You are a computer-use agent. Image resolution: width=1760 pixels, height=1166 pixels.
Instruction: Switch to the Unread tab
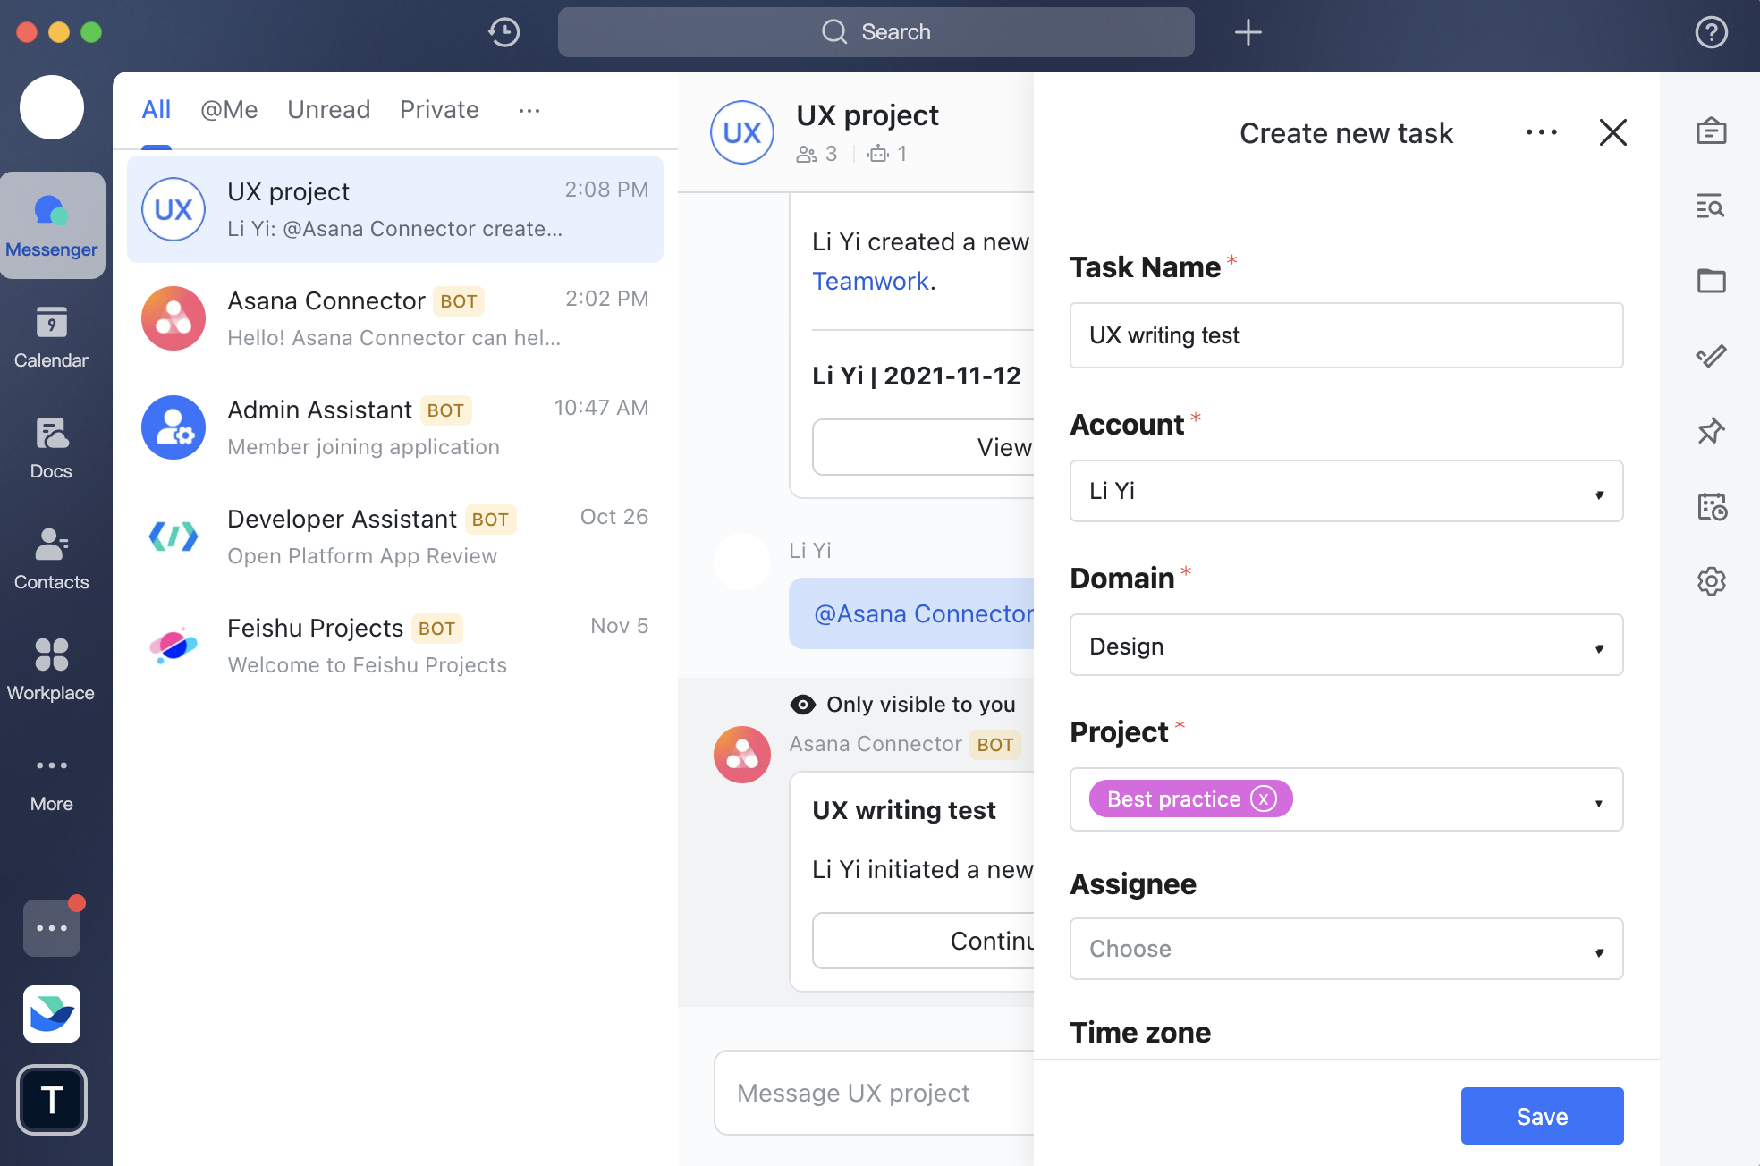click(328, 109)
